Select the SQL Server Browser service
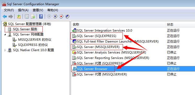This screenshot has width=195, height=95. tap(92, 69)
